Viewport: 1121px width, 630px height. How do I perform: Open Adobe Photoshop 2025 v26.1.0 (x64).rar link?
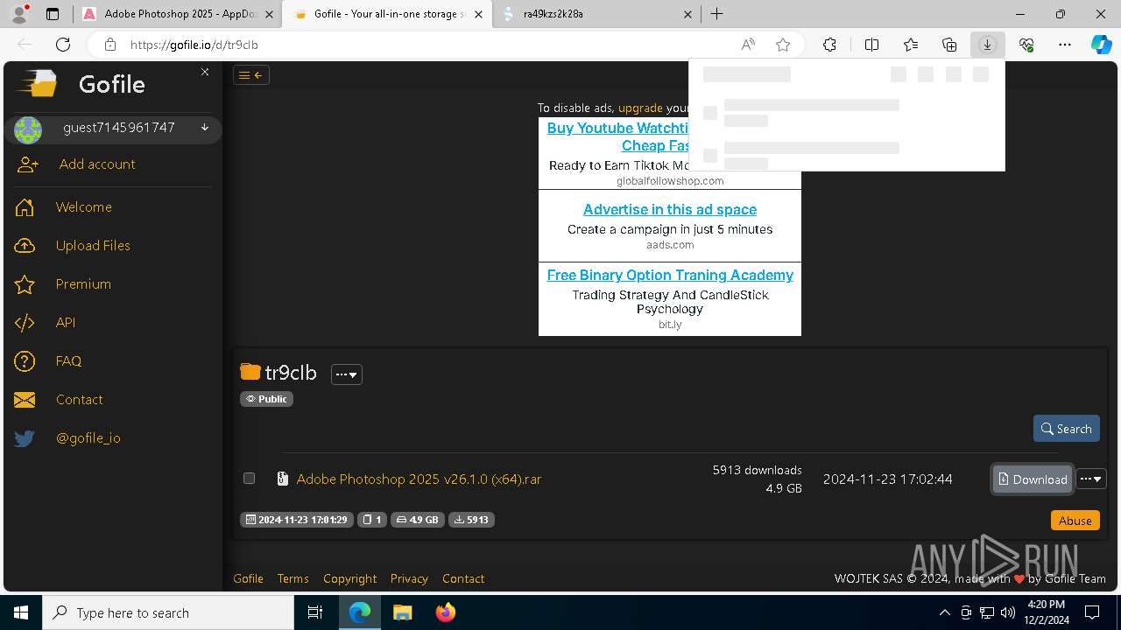(x=419, y=479)
